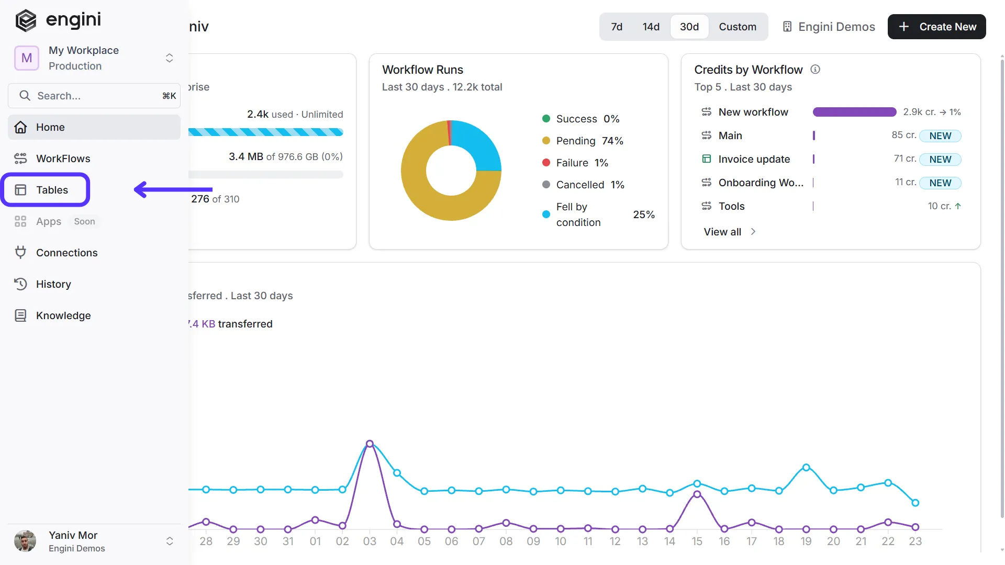Click the Onboarding Wo... workflow row
The image size is (1005, 565).
tap(831, 183)
